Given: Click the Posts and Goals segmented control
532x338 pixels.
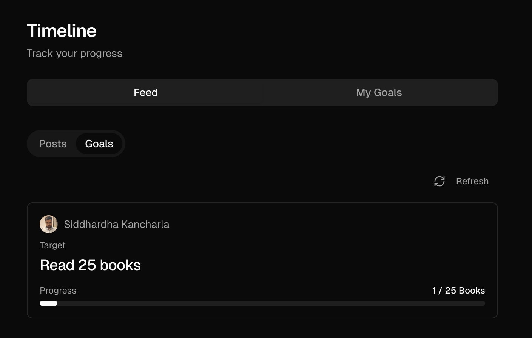Looking at the screenshot, I should coord(76,144).
